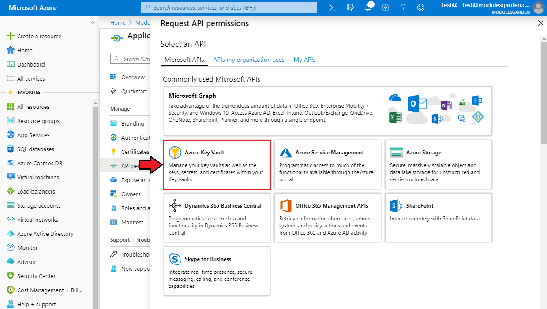Image resolution: width=547 pixels, height=309 pixels.
Task: Click Create a resource plus icon
Action: click(11, 36)
